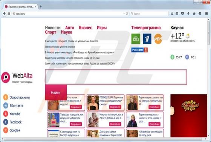Viewport: 211px width, 142px height.
Task: Open the ЮКОС payout headline
Action: pyautogui.click(x=80, y=63)
